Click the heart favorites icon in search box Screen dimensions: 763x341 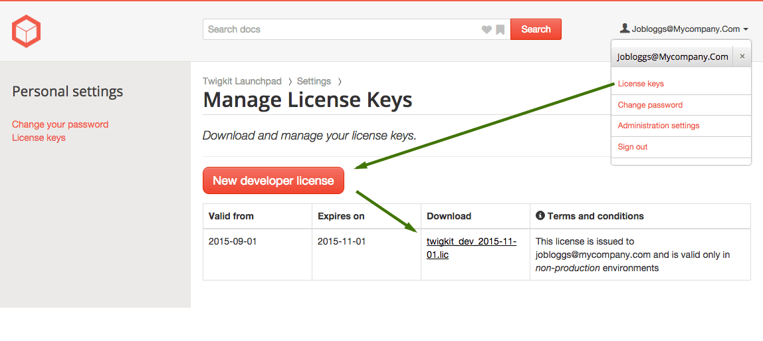tap(487, 30)
